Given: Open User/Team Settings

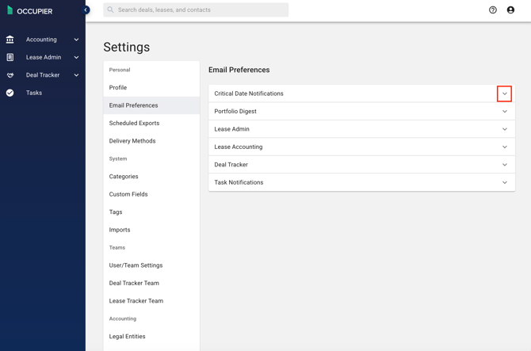Looking at the screenshot, I should [x=151, y=265].
